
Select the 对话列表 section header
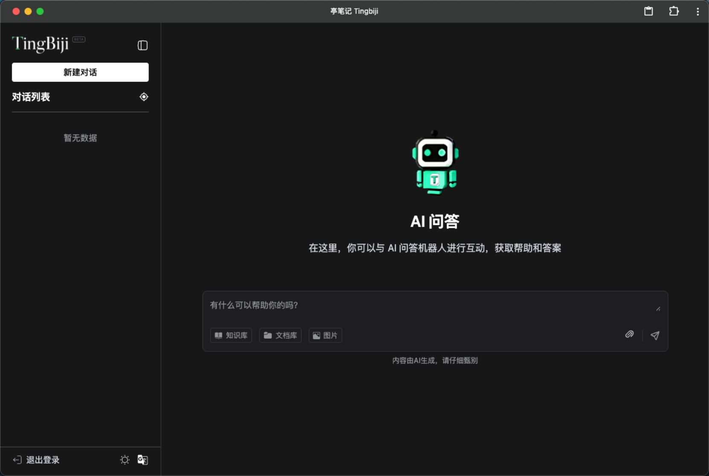[x=31, y=97]
